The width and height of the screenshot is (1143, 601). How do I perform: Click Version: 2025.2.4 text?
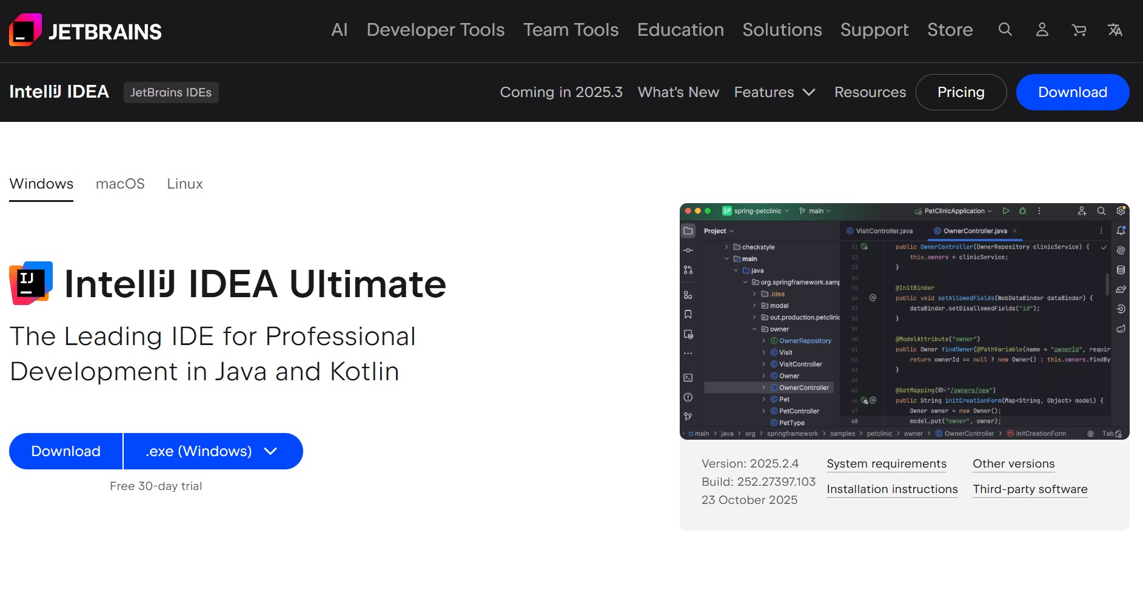(750, 463)
